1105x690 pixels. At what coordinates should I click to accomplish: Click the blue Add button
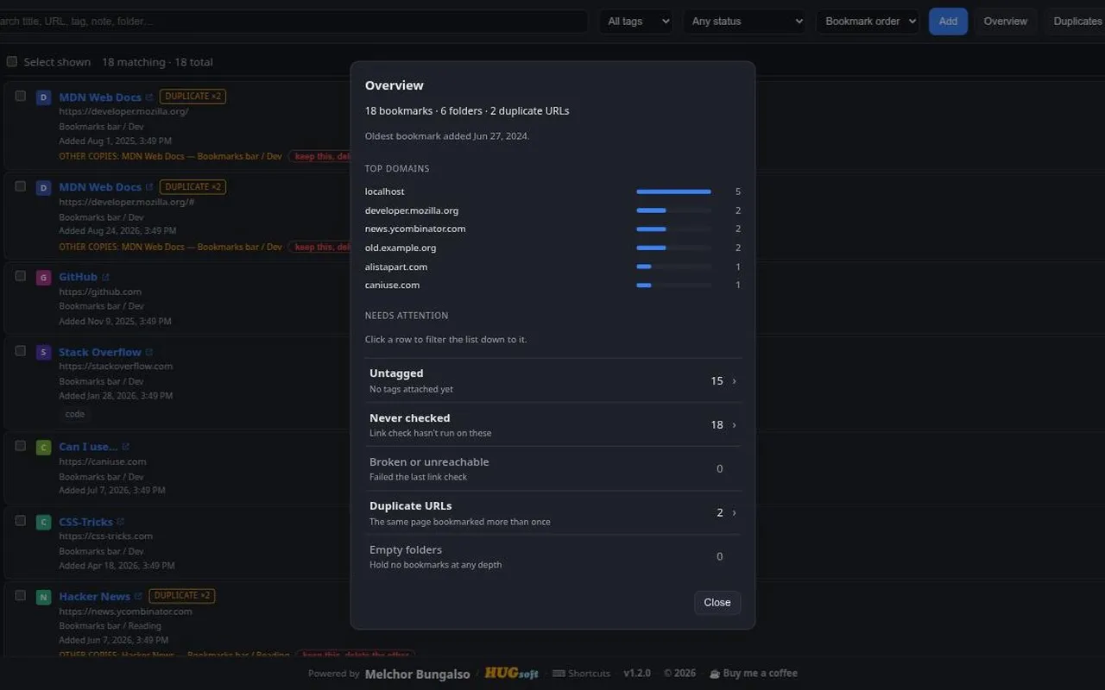tap(948, 22)
